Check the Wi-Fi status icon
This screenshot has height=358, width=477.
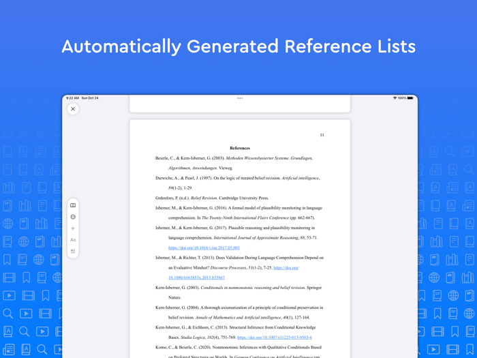pos(395,98)
